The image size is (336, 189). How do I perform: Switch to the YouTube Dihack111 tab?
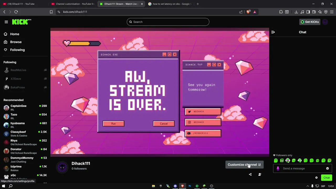24,4
